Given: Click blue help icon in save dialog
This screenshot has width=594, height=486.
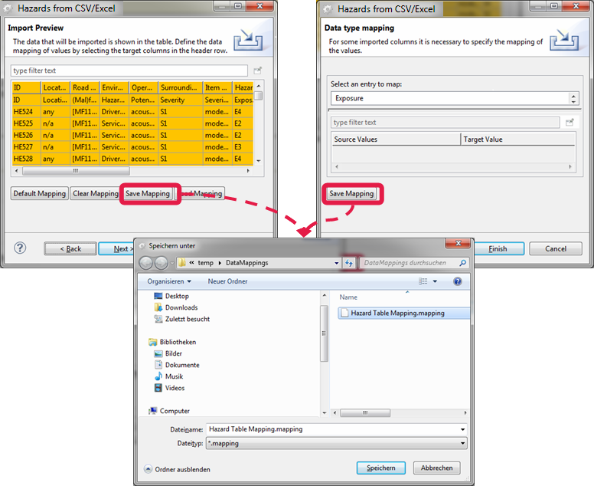Looking at the screenshot, I should 458,281.
